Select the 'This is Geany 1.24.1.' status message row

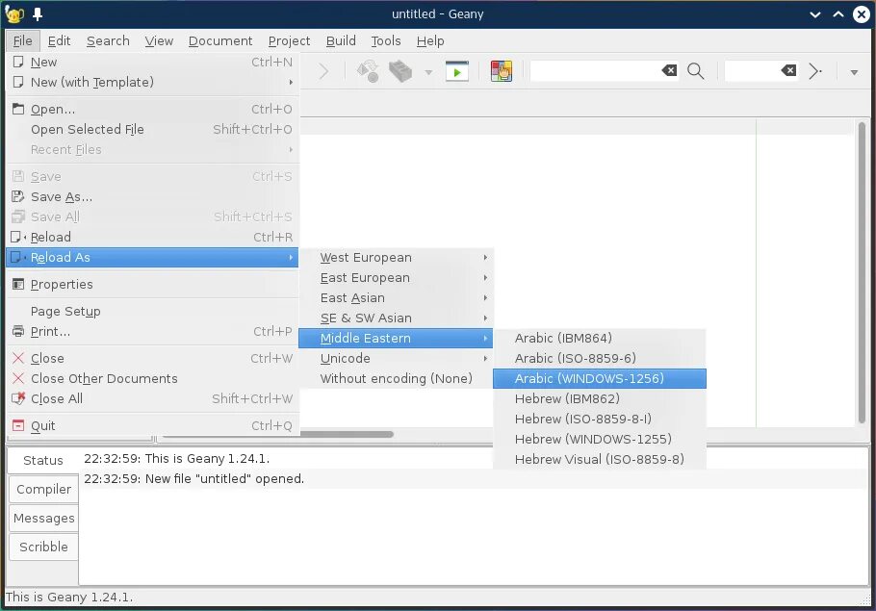474,459
